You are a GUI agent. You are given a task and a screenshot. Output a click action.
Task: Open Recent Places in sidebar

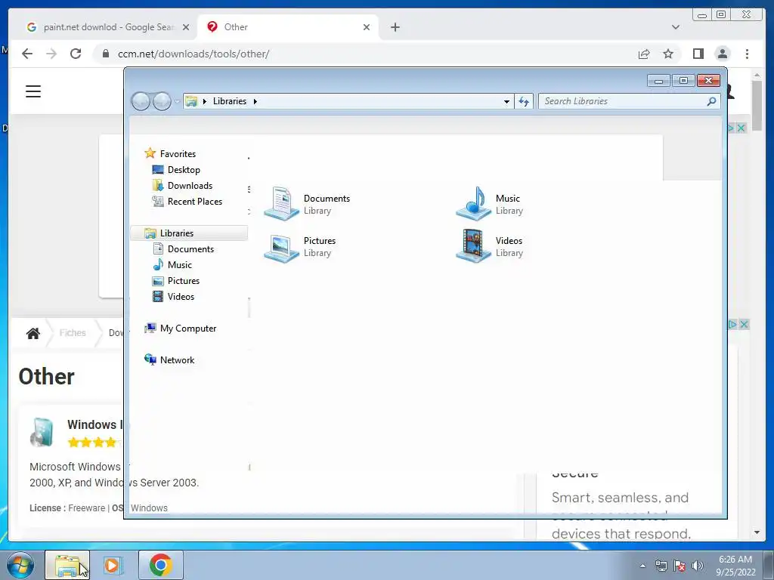coord(187,201)
